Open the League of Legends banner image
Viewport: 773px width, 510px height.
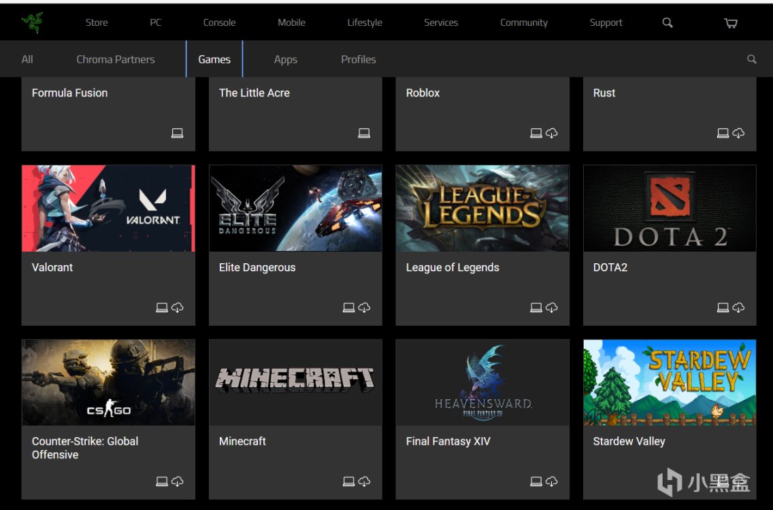pos(482,209)
